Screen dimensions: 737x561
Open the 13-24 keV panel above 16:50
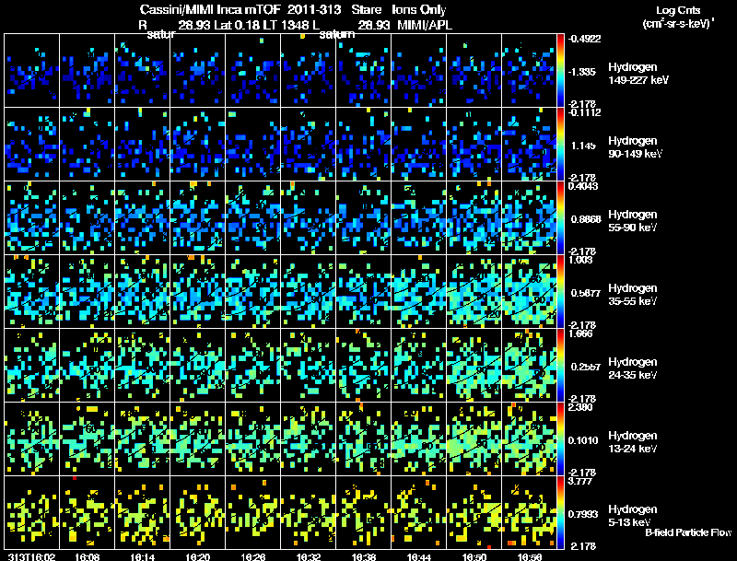click(474, 439)
